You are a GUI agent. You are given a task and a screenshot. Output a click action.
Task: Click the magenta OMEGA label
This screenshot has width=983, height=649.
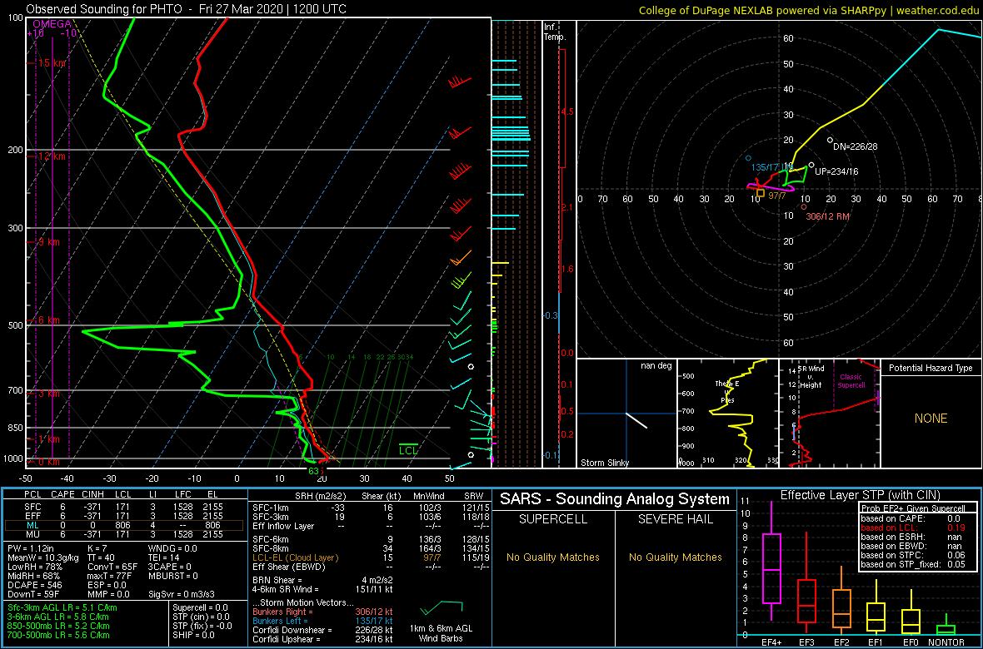click(x=52, y=24)
